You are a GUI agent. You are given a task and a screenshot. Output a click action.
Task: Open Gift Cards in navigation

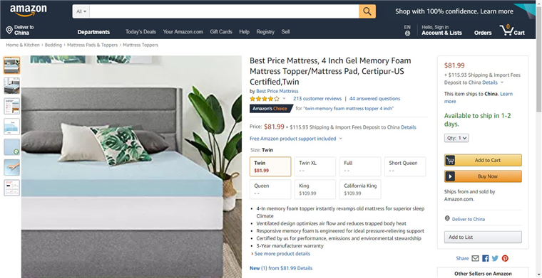pyautogui.click(x=221, y=32)
